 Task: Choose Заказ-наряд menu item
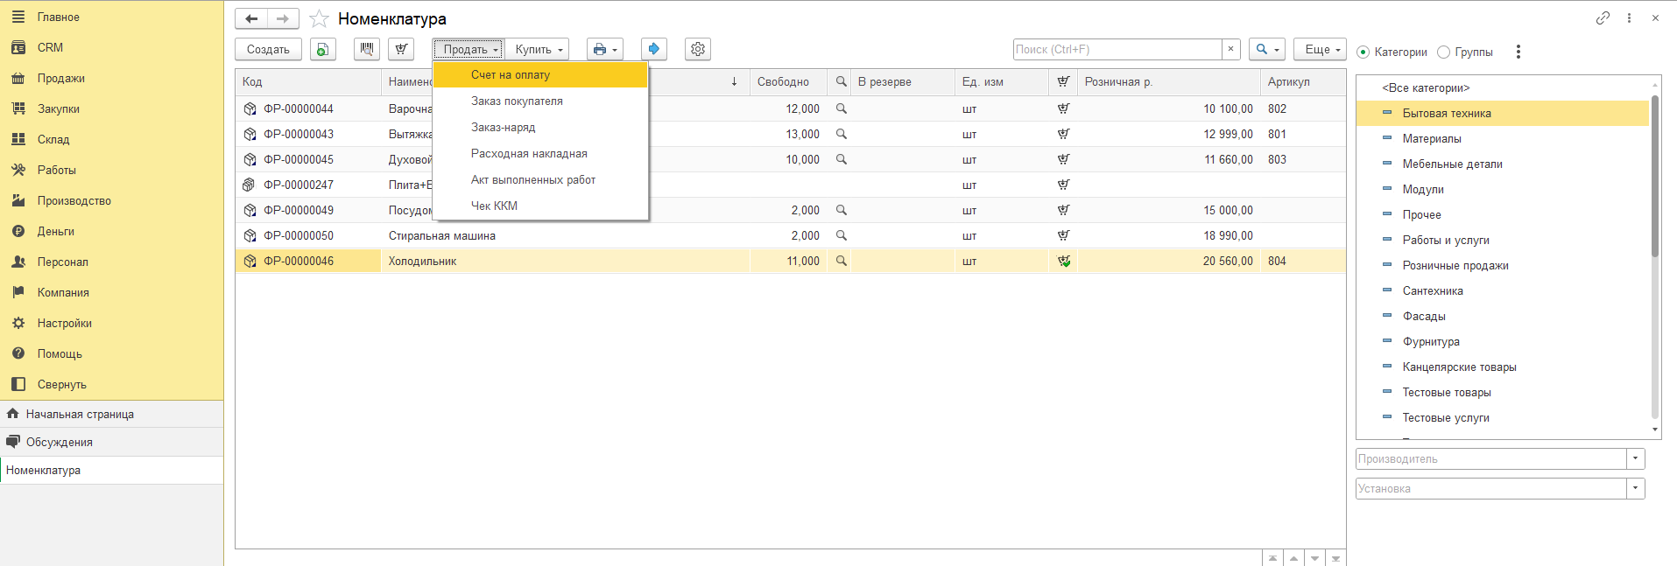[540, 127]
